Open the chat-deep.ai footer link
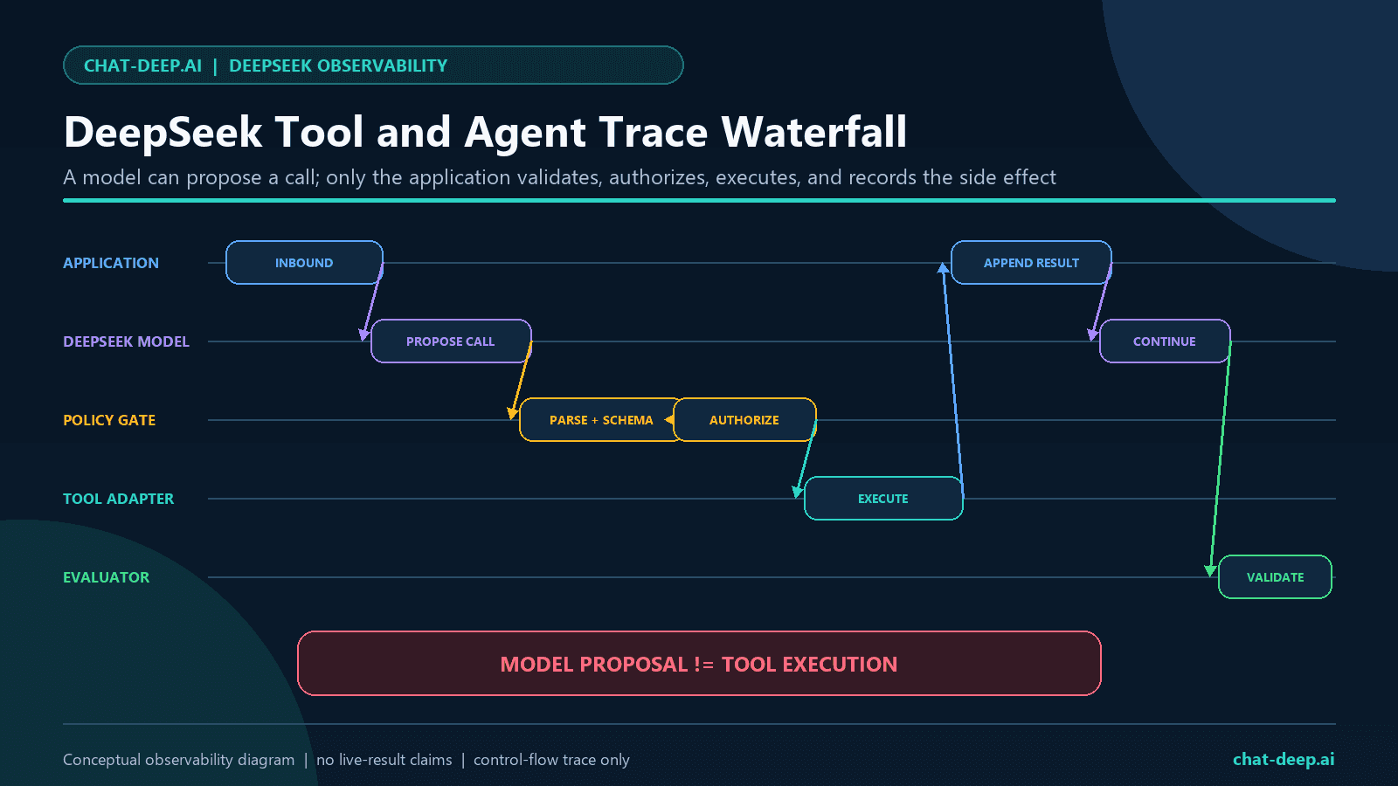The width and height of the screenshot is (1398, 786). coord(1284,759)
